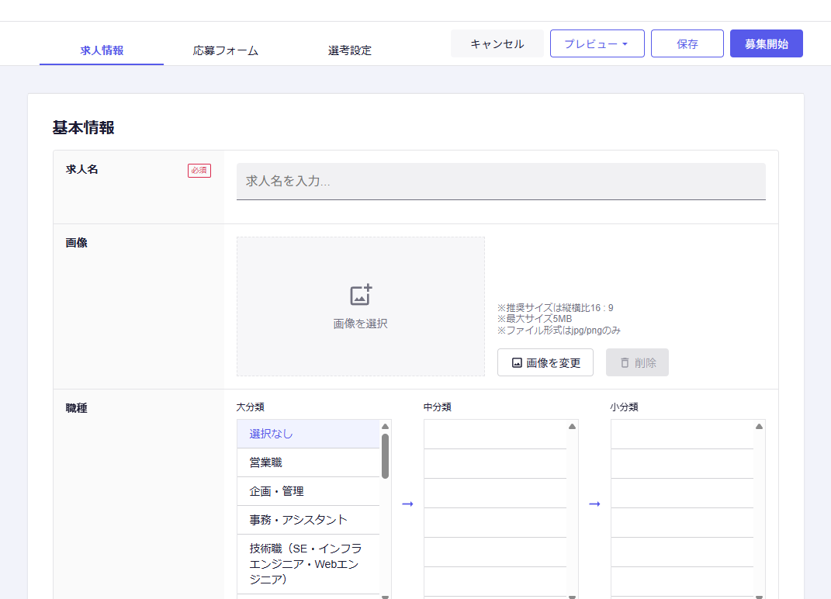Select 事務・アシスタント in 大分類
831x599 pixels.
308,520
